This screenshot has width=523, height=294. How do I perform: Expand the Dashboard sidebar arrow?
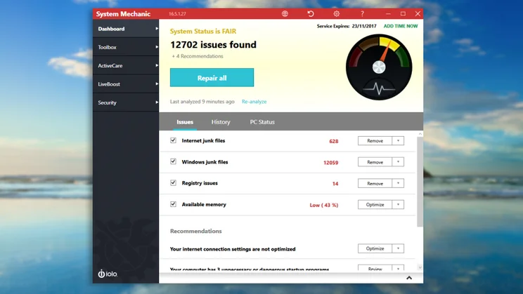click(157, 29)
